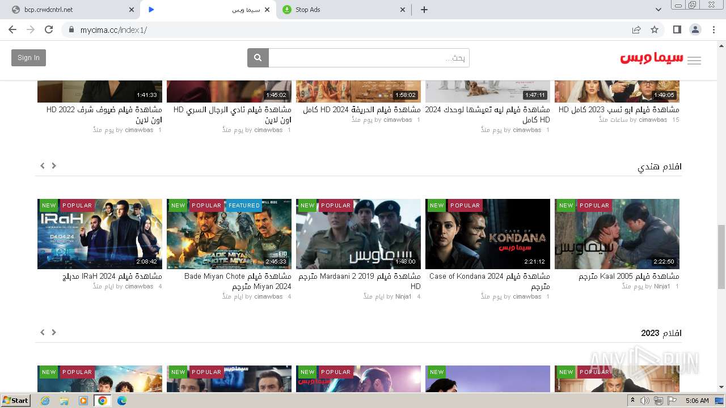Close the Stop Ads tab
Viewport: 726px width, 408px height.
point(403,10)
